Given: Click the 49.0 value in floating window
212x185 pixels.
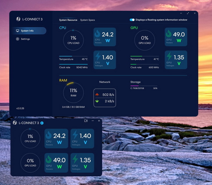Looking at the screenshot, I should click(x=59, y=160).
